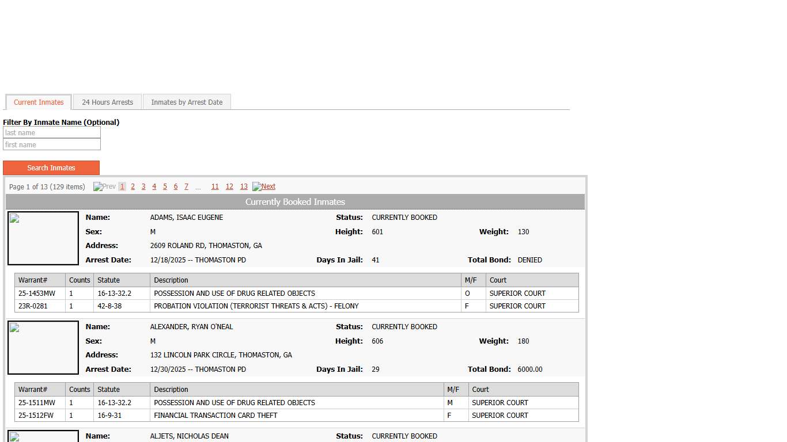Image resolution: width=787 pixels, height=442 pixels.
Task: Focus the first name filter field
Action: tap(52, 145)
